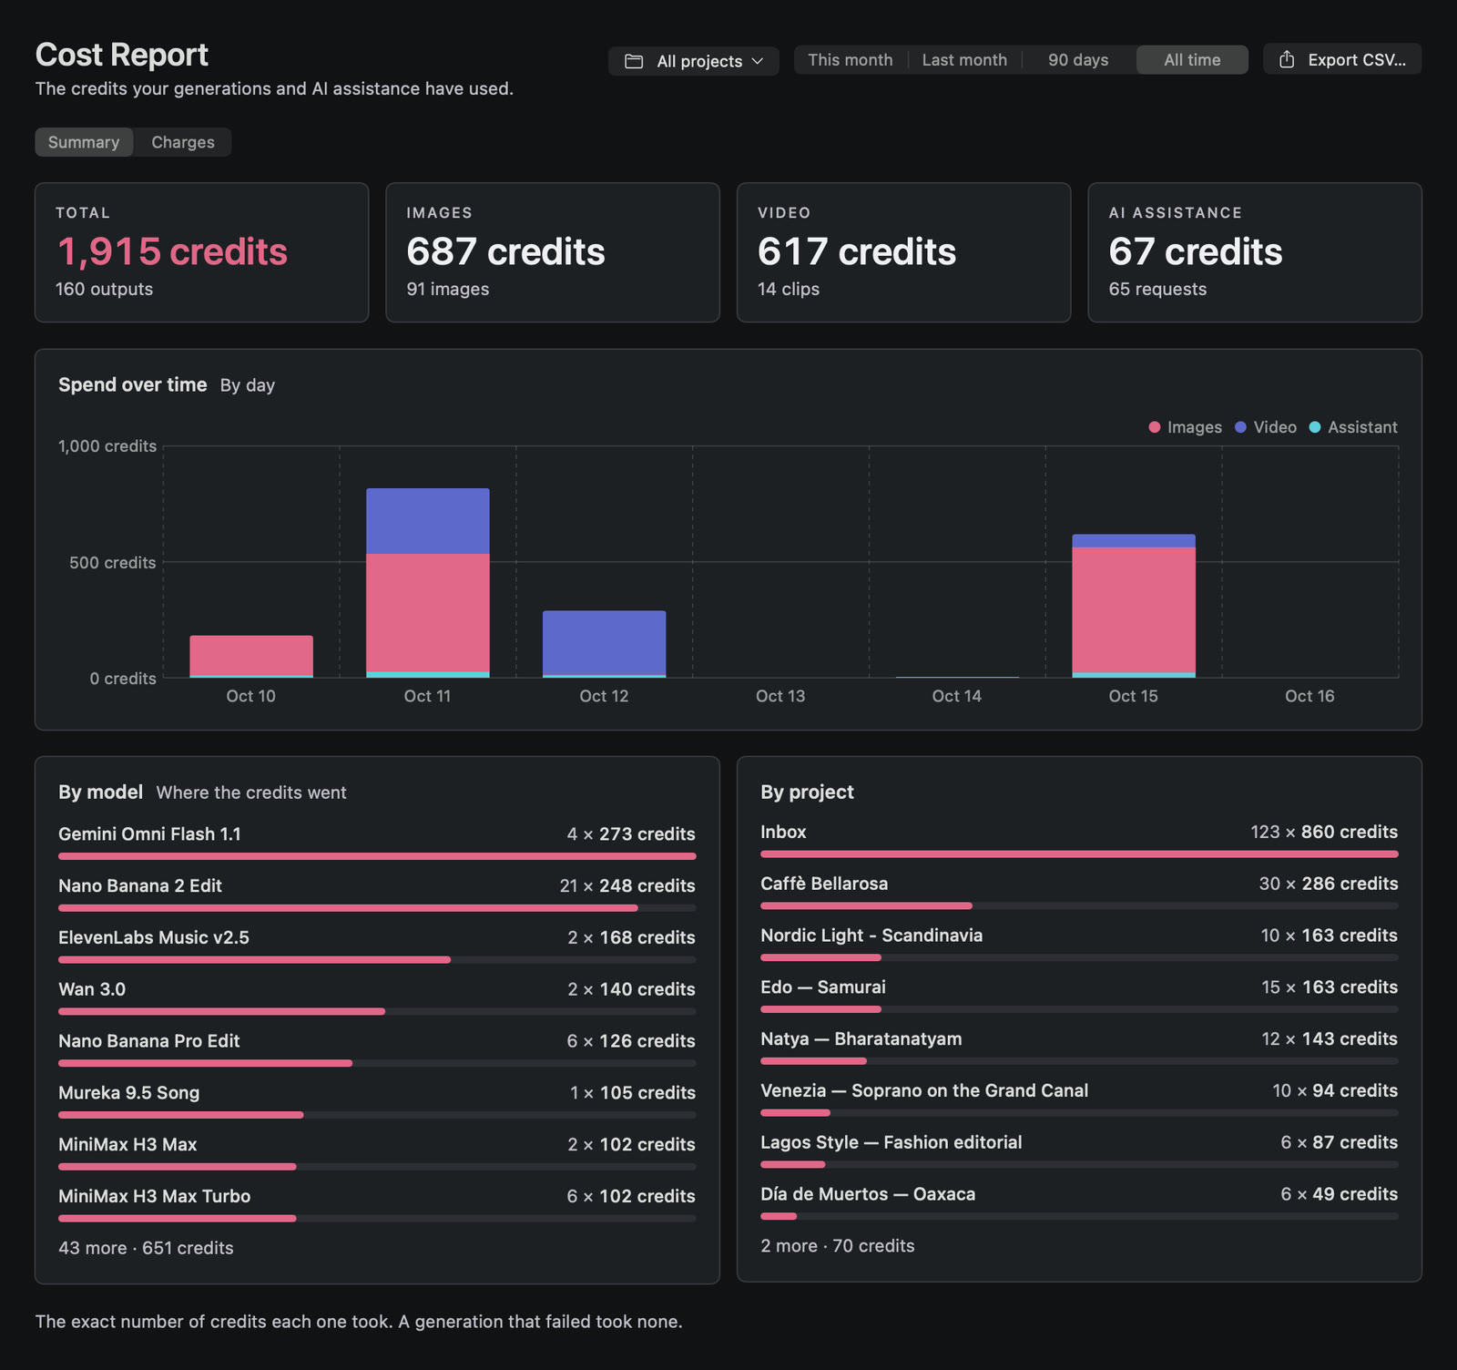Screen dimensions: 1457x1370
Task: Show the 2 more projects
Action: [838, 1246]
